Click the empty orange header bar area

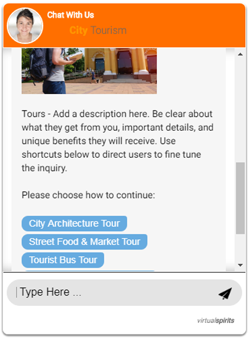click(184, 25)
